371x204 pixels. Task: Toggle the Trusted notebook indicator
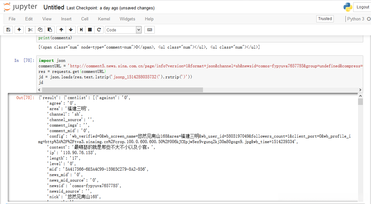coord(325,19)
